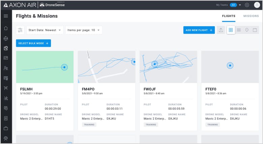This screenshot has width=263, height=144.
Task: Click the filter sliders icon
Action: pos(20,30)
